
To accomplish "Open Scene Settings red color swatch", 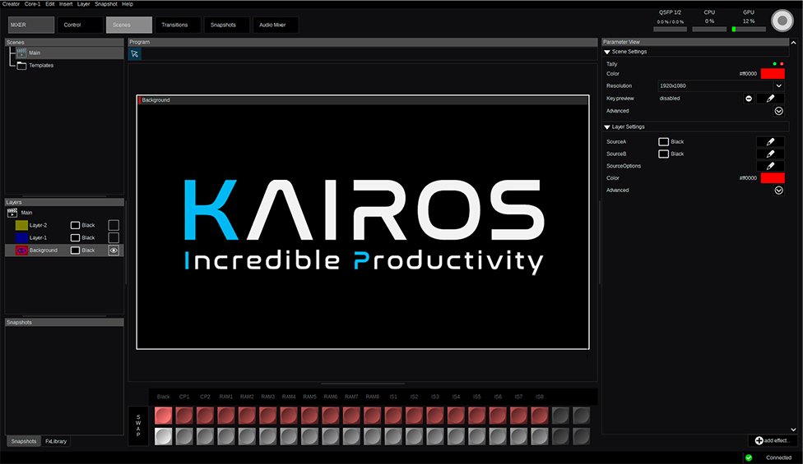I will 773,74.
